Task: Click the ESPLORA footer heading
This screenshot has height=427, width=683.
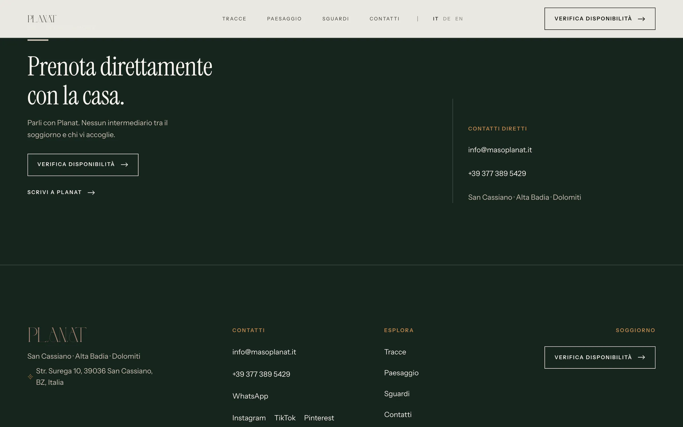Action: 399,330
